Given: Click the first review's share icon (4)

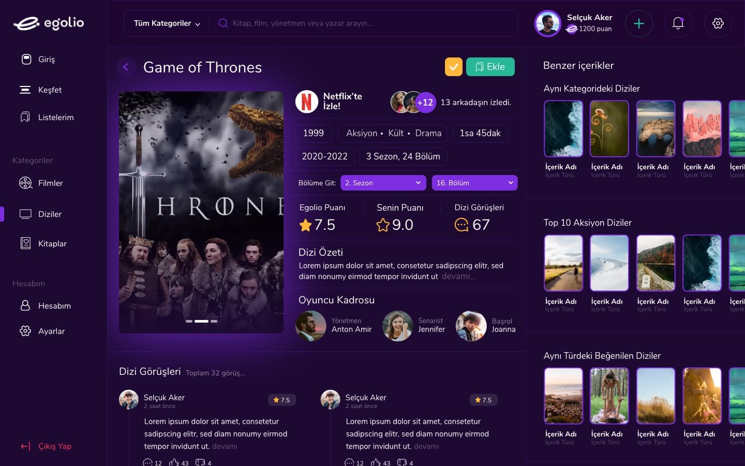Looking at the screenshot, I should (200, 462).
